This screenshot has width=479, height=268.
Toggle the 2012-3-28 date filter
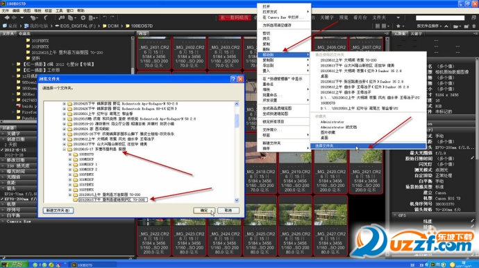point(15,155)
